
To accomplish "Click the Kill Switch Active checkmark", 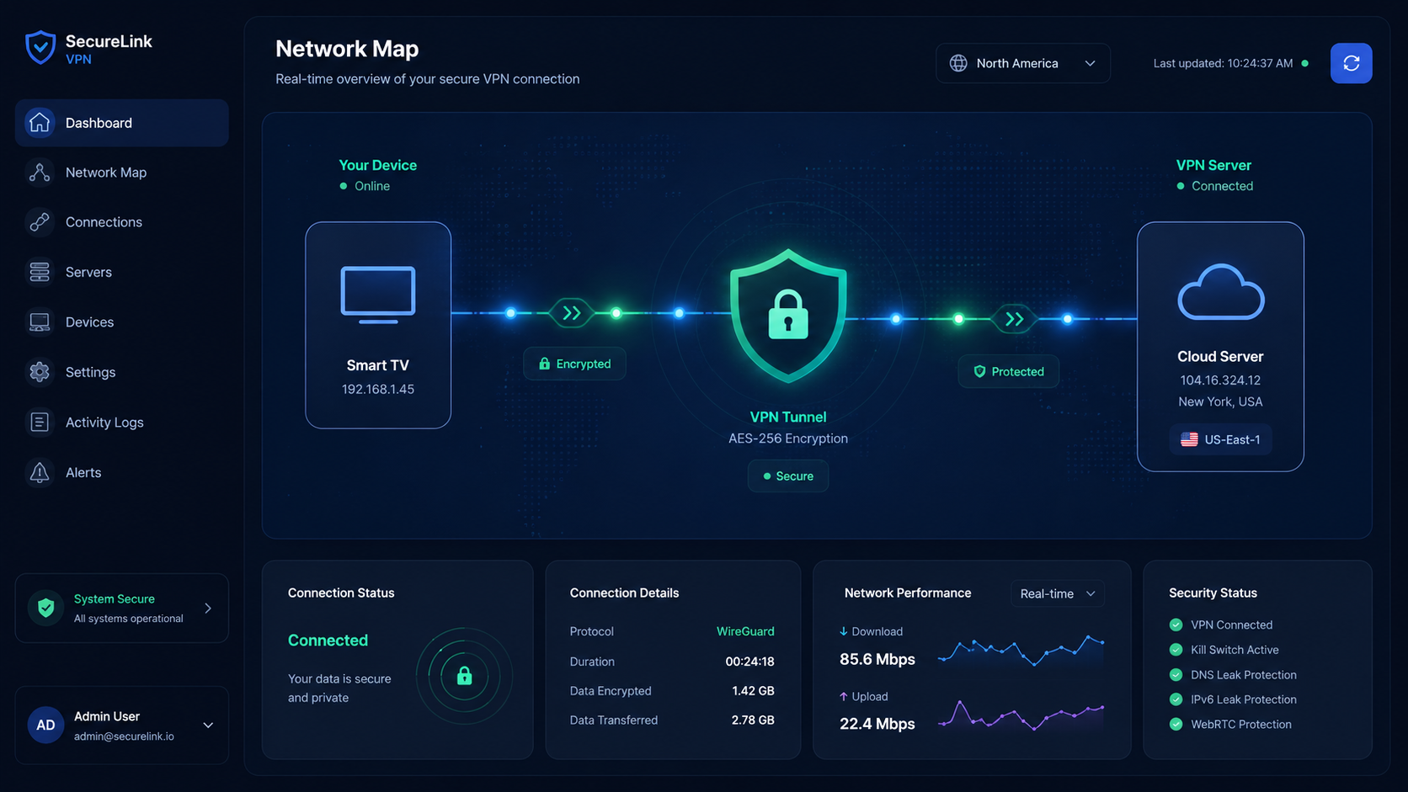I will click(1176, 650).
